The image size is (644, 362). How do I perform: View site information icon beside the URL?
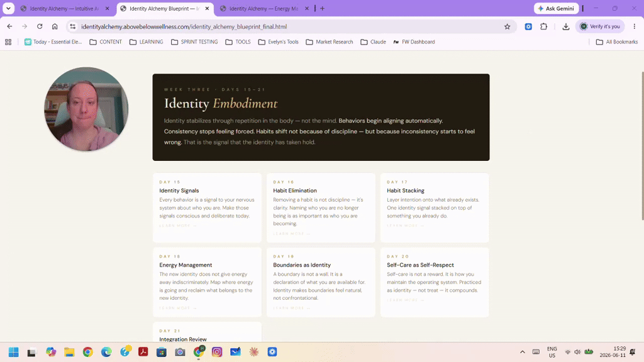pos(73,26)
